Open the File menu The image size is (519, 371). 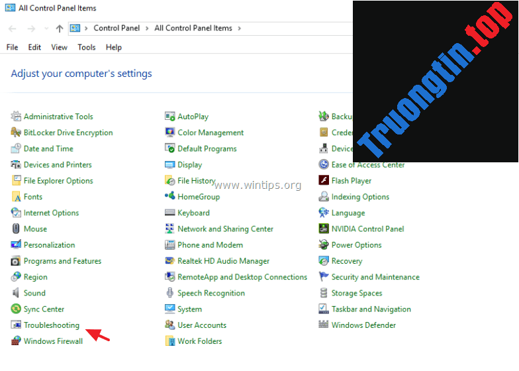tap(12, 48)
